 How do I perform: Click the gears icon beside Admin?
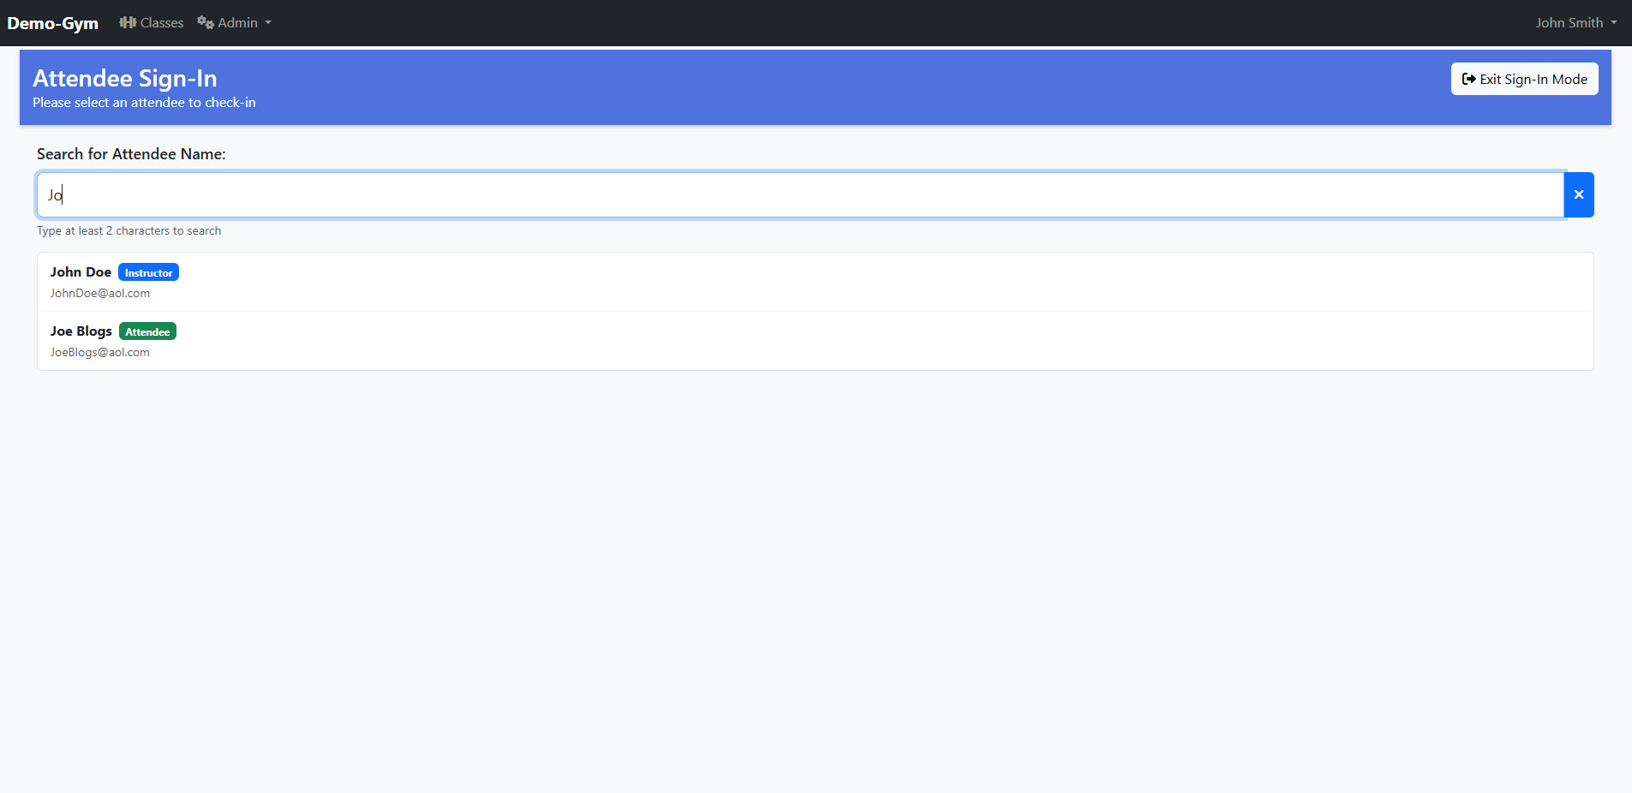(x=205, y=22)
